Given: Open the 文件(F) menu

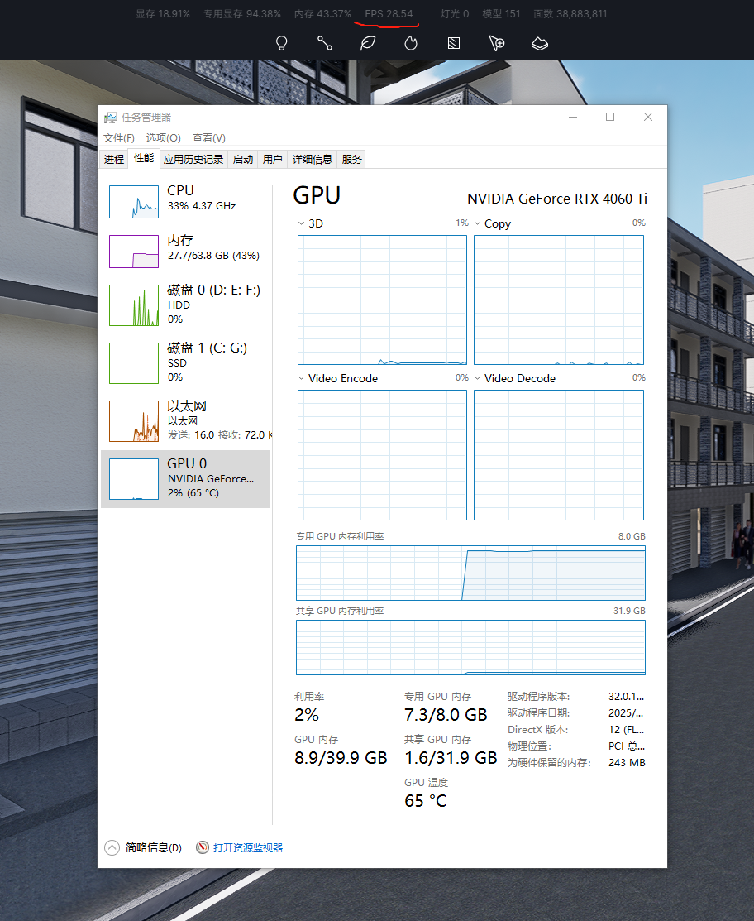Looking at the screenshot, I should click(119, 138).
